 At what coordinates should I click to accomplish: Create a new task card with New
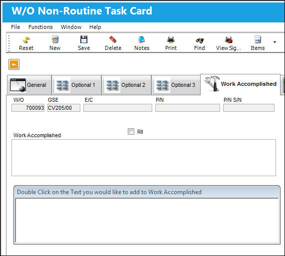coord(55,43)
